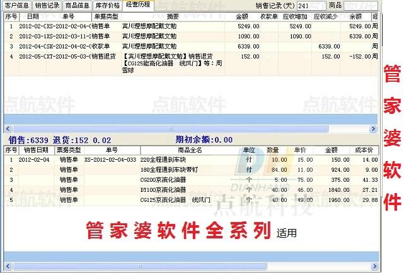
Task: Select order number XS-2012-02-04-033
Action: (110, 160)
